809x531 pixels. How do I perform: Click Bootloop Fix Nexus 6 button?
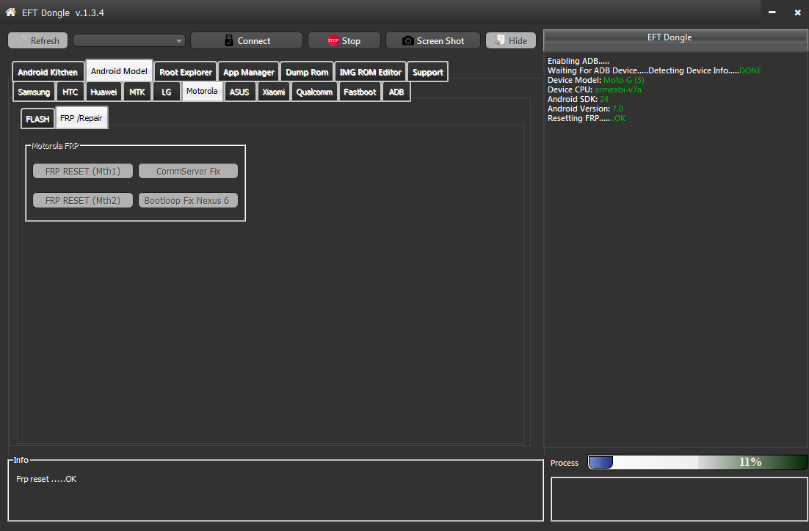coord(189,200)
